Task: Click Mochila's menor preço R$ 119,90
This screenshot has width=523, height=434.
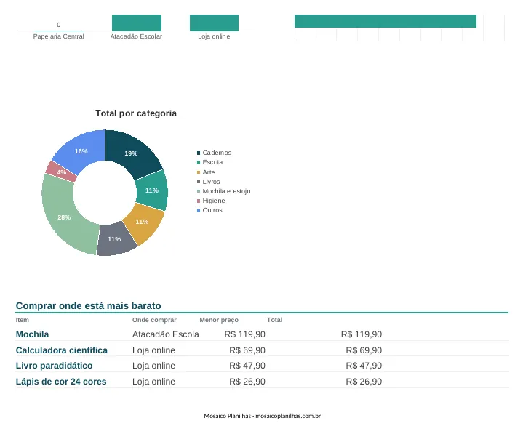Action: tap(245, 334)
